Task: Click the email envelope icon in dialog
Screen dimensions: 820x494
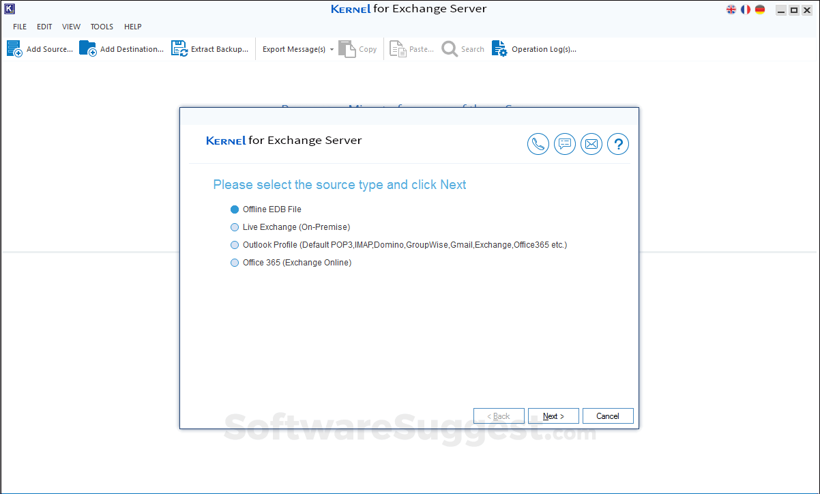Action: tap(591, 144)
